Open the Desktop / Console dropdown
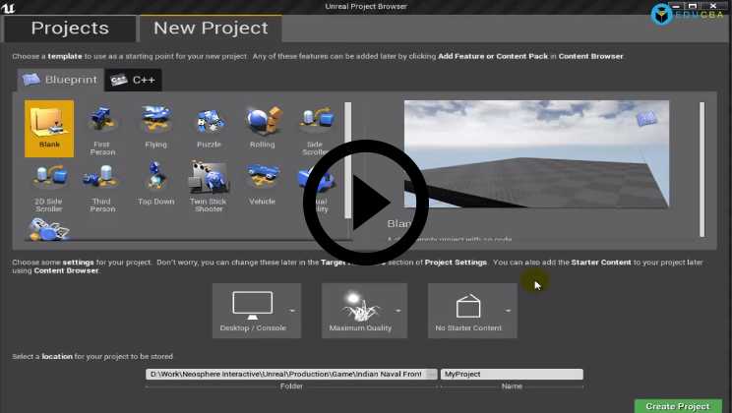Screen dimensions: 732x413 pyautogui.click(x=256, y=311)
